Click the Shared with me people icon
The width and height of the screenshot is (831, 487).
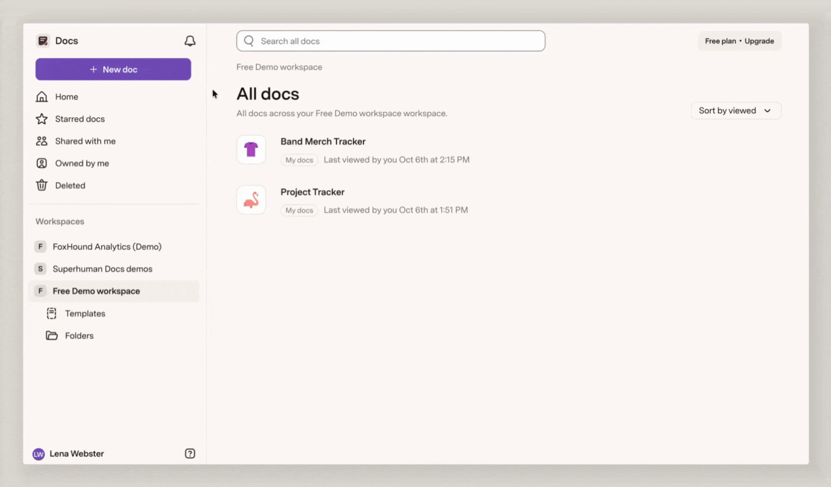(x=42, y=141)
